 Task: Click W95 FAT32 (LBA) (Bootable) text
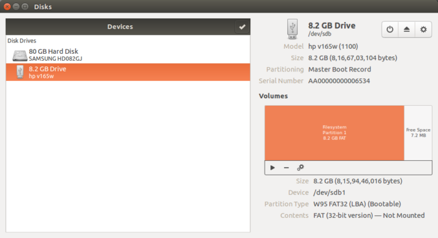pos(357,204)
